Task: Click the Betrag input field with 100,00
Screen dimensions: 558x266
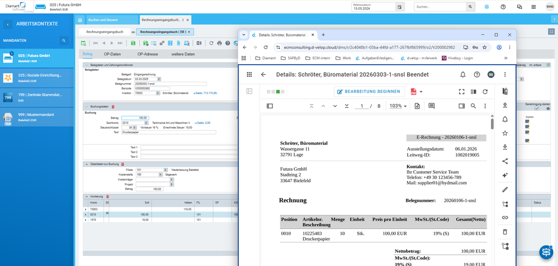Action: pos(135,118)
